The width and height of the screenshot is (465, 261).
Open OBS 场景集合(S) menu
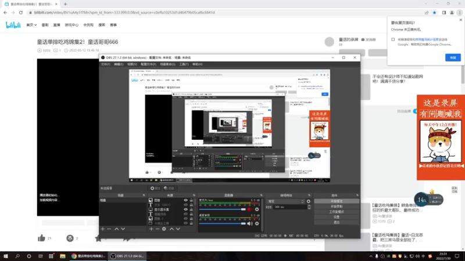(167, 64)
